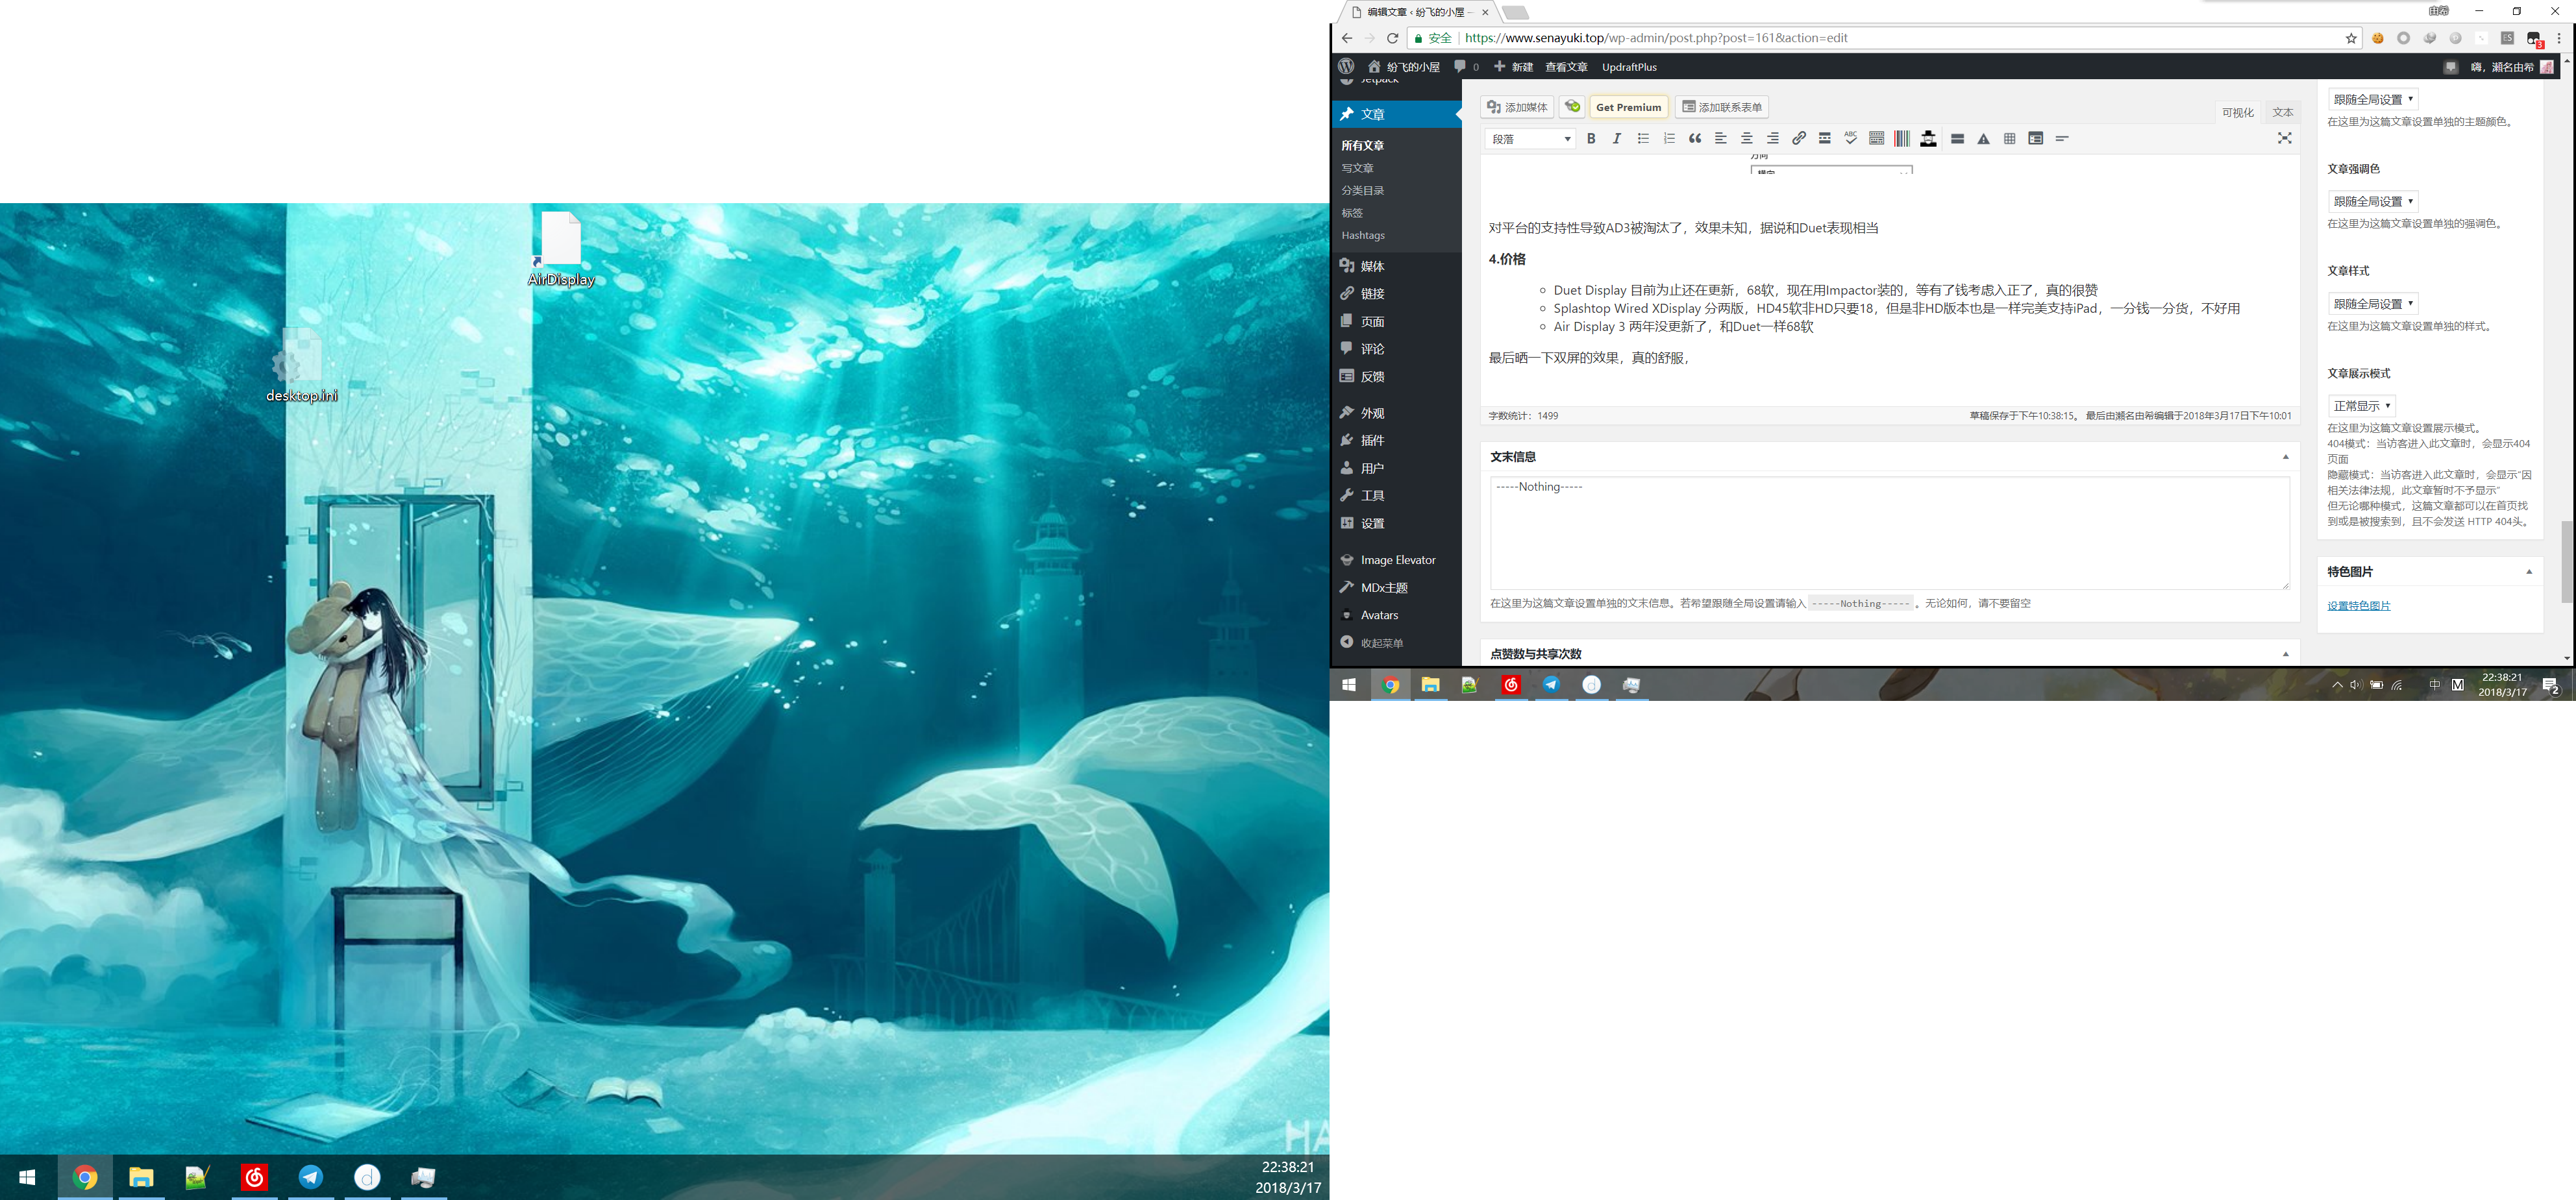The height and width of the screenshot is (1200, 2576).
Task: Click the ABC spellcheck icon
Action: pyautogui.click(x=1851, y=139)
